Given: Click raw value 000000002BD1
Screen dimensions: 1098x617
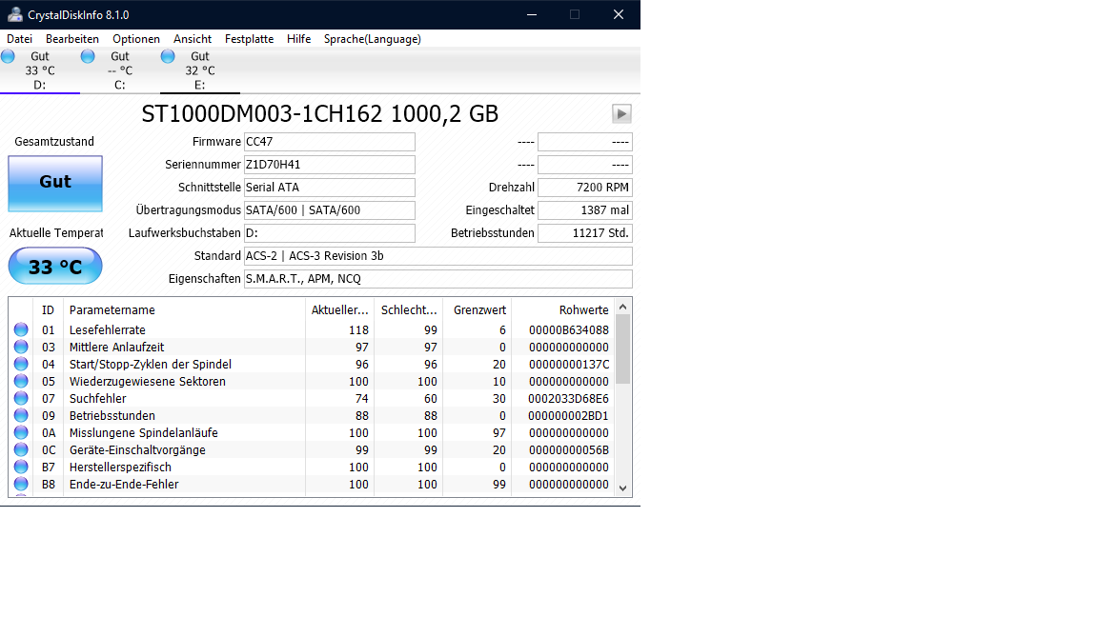Looking at the screenshot, I should (x=569, y=415).
